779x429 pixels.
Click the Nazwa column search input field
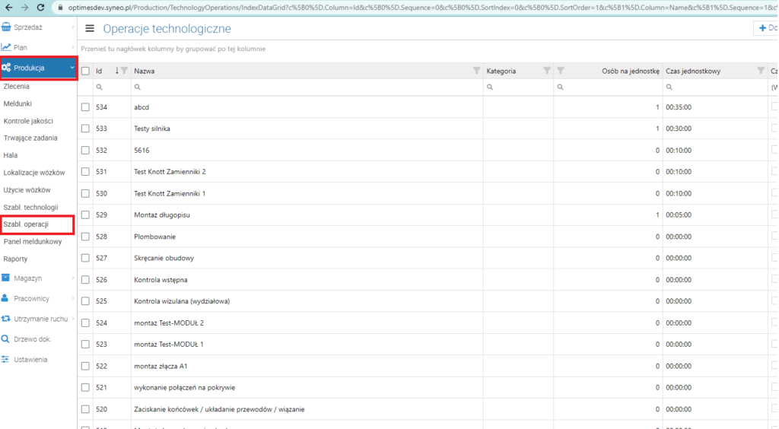coord(307,87)
